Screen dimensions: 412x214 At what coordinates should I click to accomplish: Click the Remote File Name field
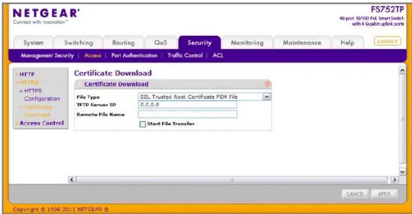tap(187, 114)
